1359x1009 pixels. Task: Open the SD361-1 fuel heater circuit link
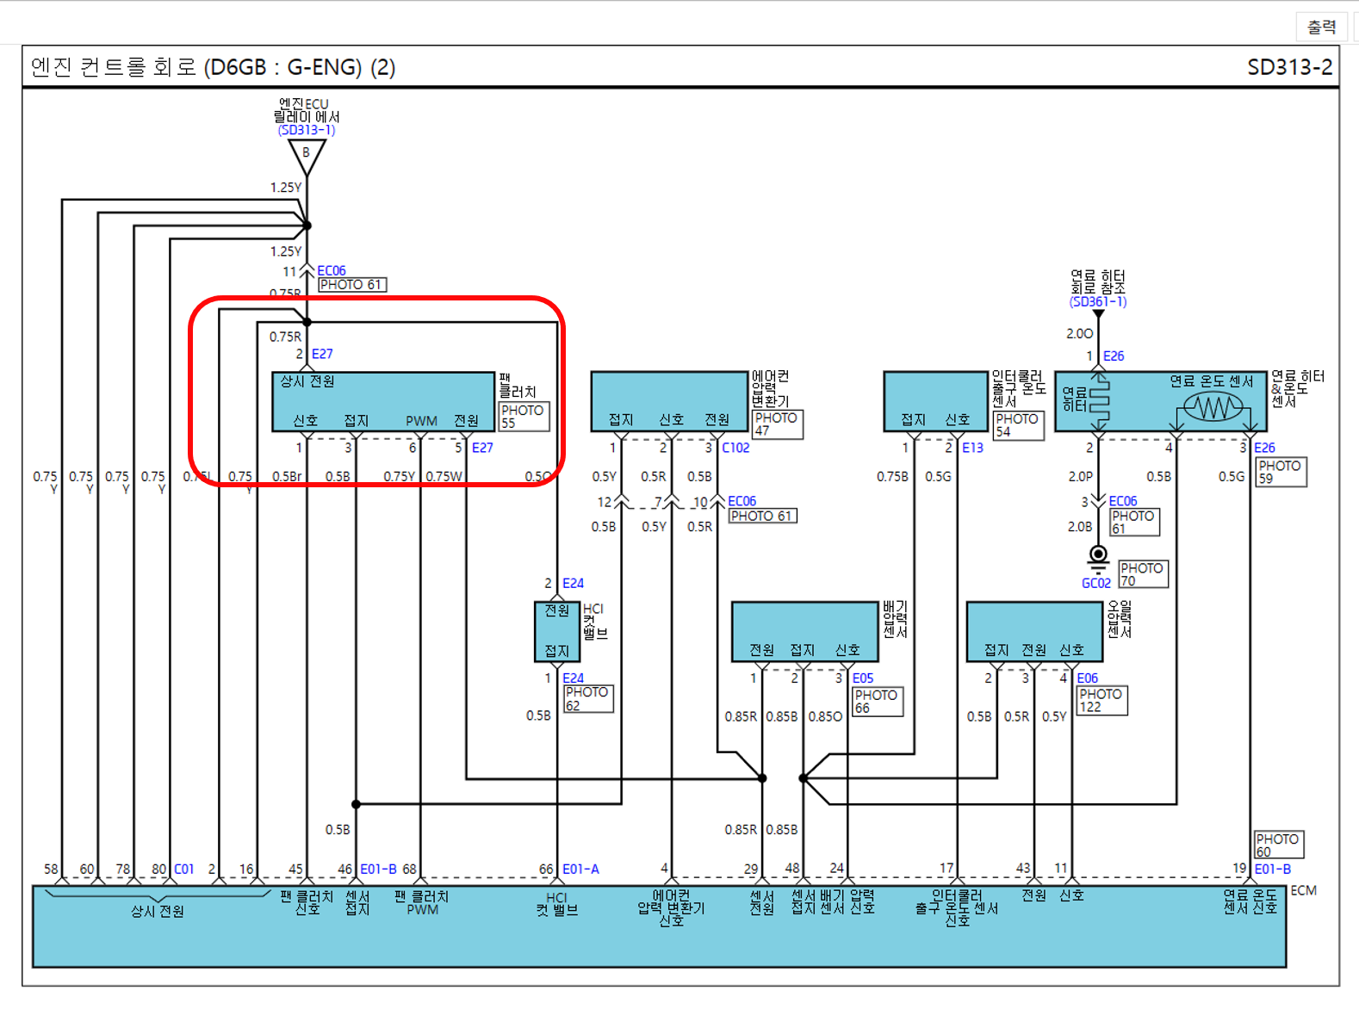[1098, 301]
